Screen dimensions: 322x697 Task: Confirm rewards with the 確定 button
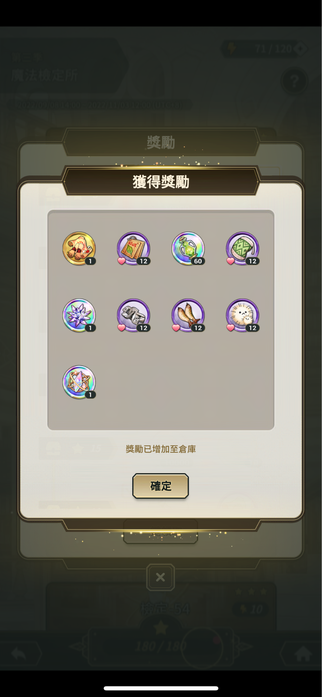[x=160, y=486]
